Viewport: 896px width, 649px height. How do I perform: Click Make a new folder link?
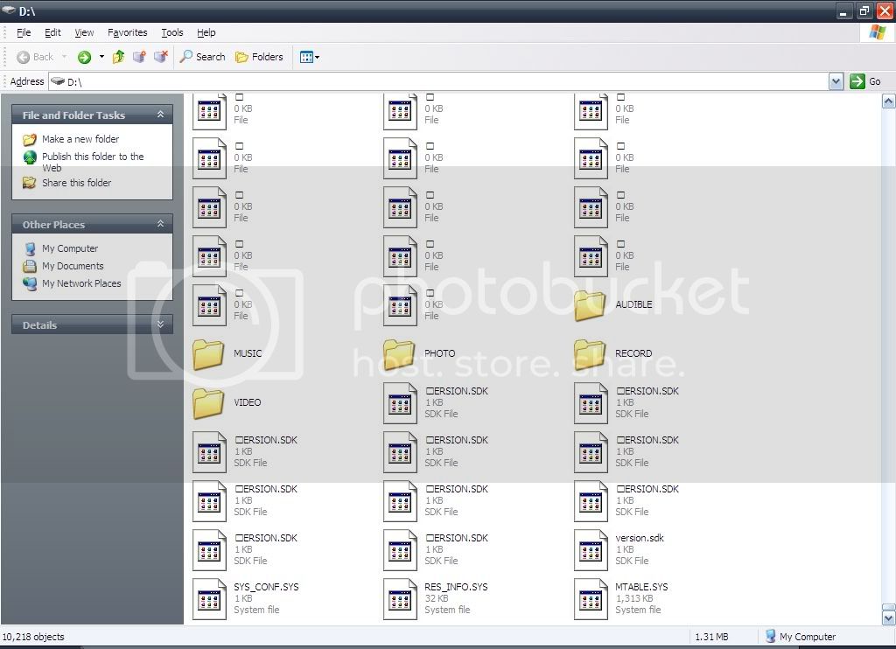(80, 139)
